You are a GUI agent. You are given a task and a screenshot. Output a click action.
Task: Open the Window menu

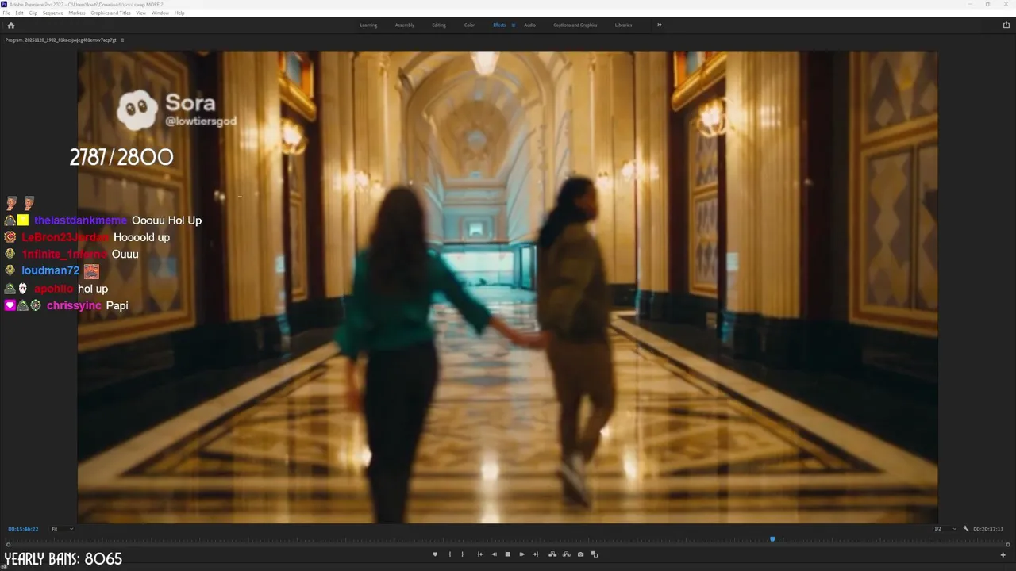pos(160,13)
